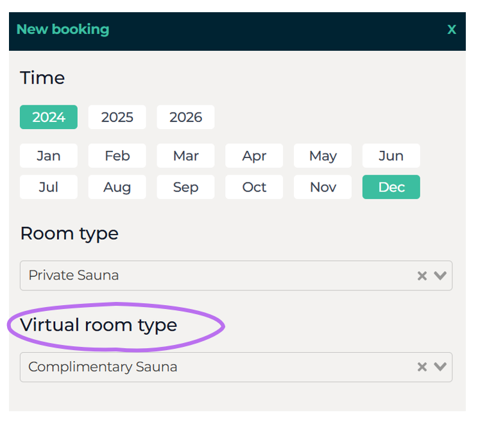Expand the Virtual room type dropdown arrow
This screenshot has height=424, width=478.
tap(440, 367)
